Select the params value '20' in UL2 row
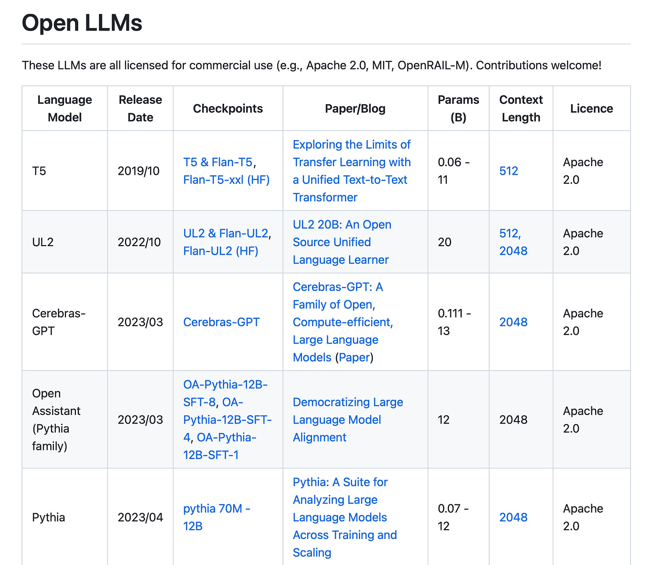Screen dimensions: 654x565 445,242
